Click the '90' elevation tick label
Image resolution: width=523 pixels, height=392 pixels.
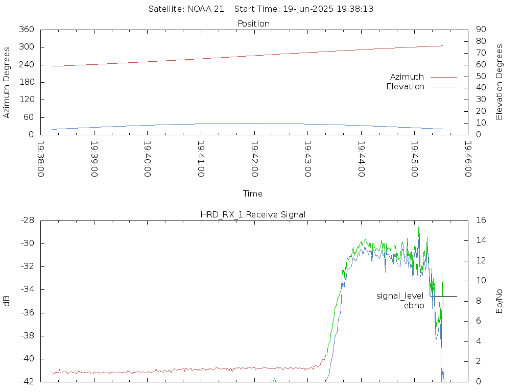(481, 29)
